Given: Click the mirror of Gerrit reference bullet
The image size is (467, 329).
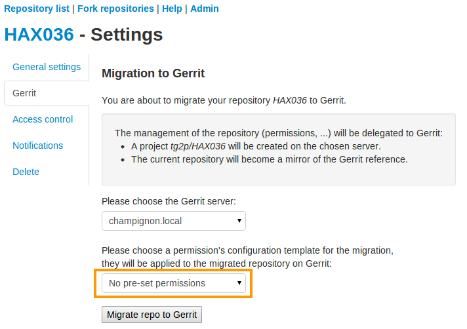Looking at the screenshot, I should 269,159.
